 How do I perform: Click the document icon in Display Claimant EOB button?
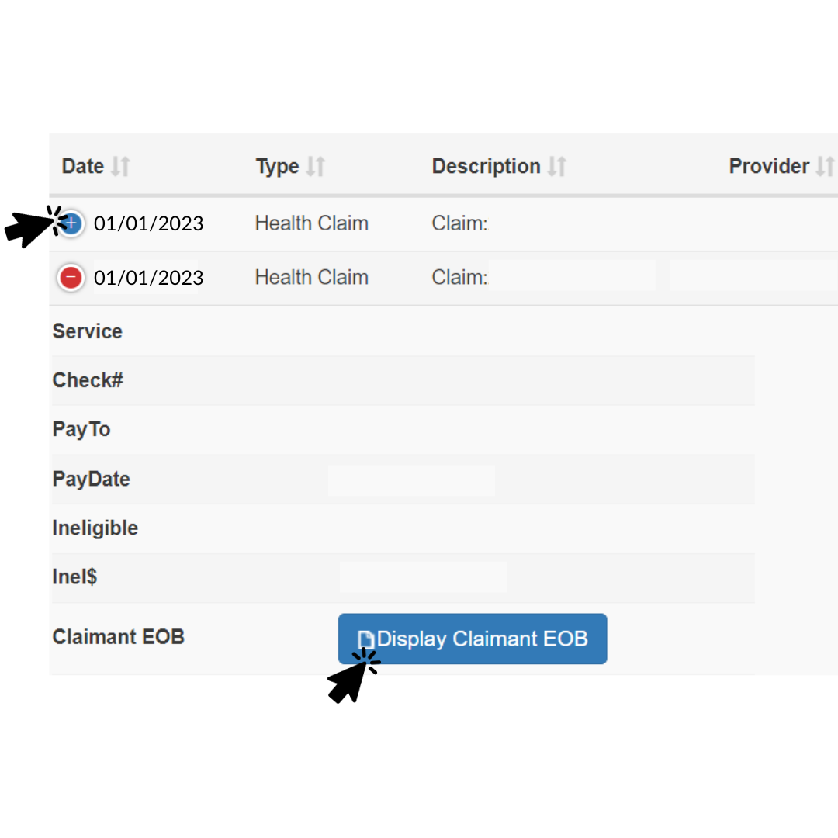(365, 639)
